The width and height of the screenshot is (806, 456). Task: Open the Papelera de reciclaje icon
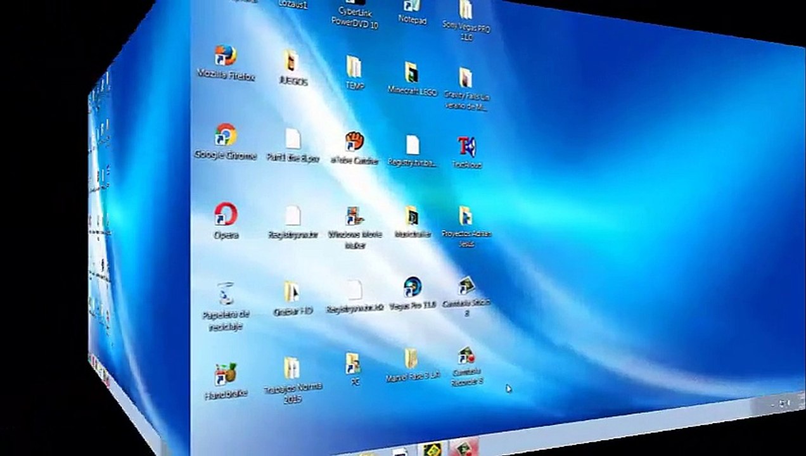point(226,293)
